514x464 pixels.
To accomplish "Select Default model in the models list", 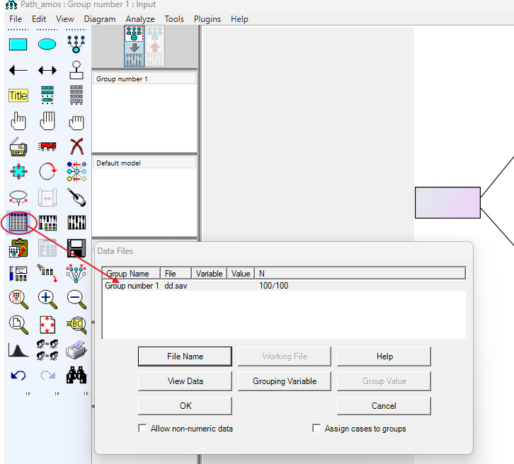I will point(118,163).
